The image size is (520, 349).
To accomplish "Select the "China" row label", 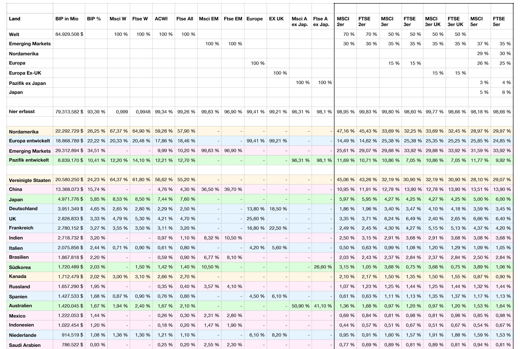I will (x=15, y=189).
